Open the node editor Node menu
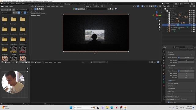196x110 pixels. [x=59, y=62]
